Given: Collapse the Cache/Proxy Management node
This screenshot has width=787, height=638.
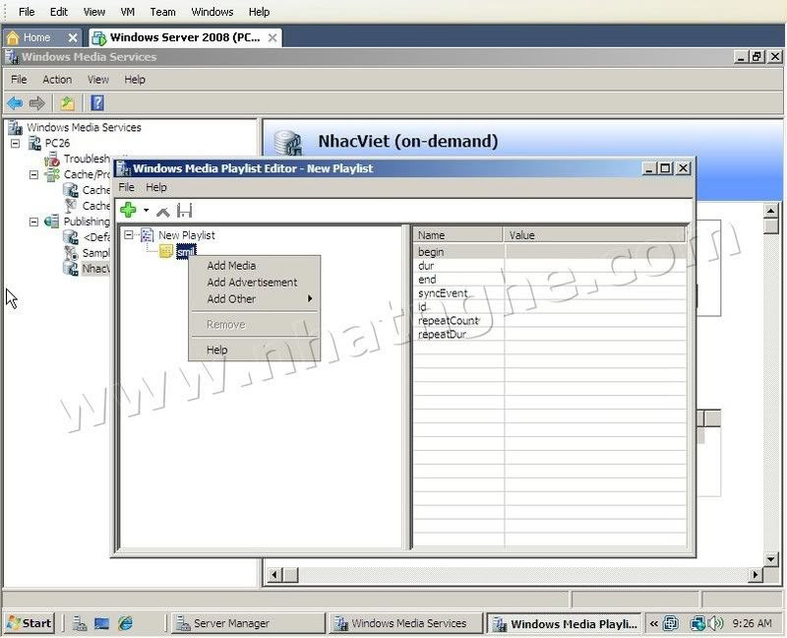Looking at the screenshot, I should click(x=33, y=175).
